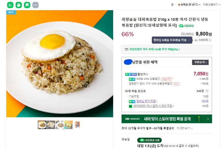
Task: Select the last product package thumbnail
Action: 77,125
